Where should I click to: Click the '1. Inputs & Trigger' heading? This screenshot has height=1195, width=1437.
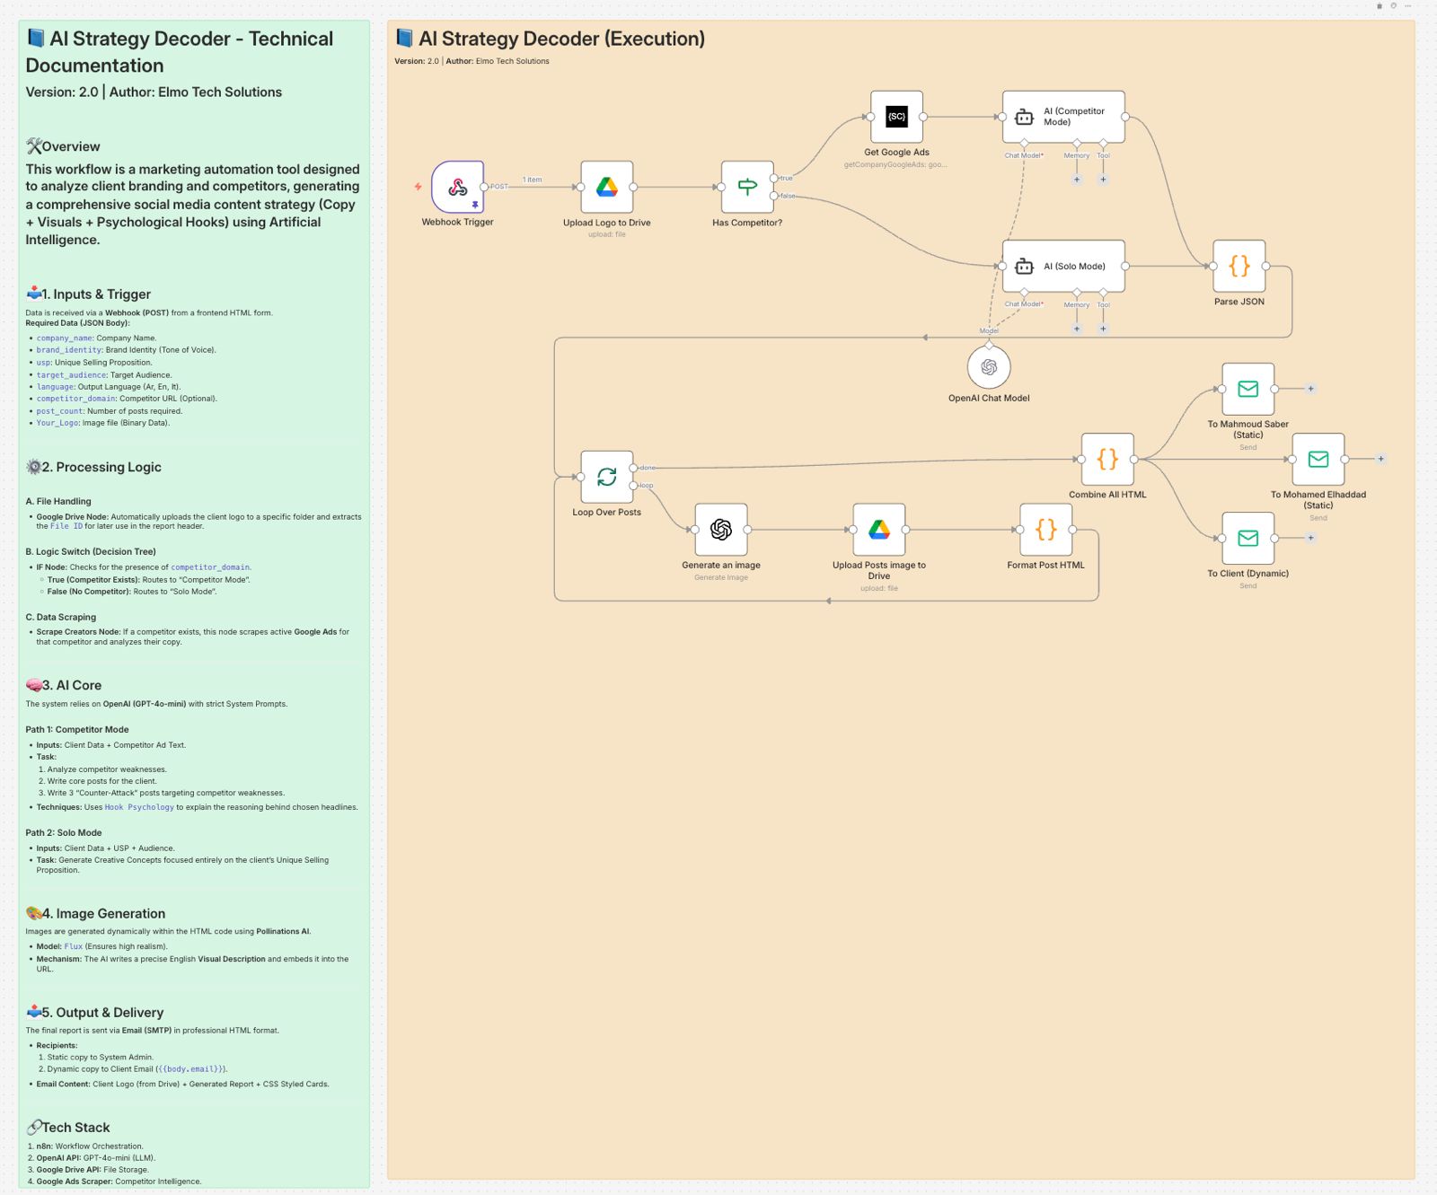click(x=96, y=294)
